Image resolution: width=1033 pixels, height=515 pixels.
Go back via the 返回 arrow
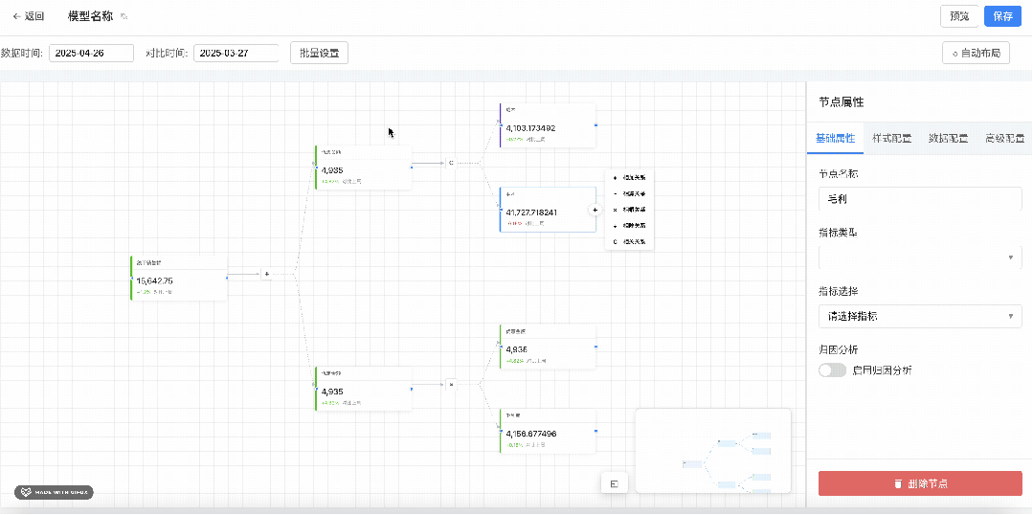29,16
